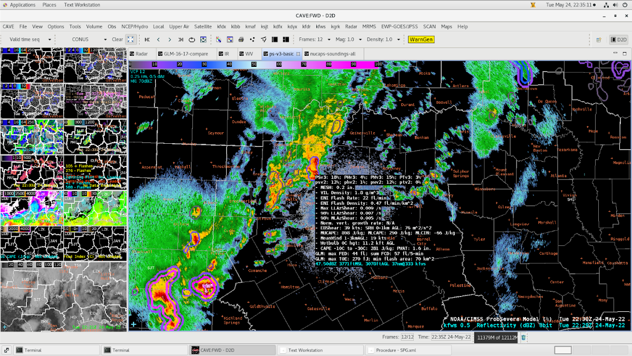Toggle frame looping

tap(192, 39)
